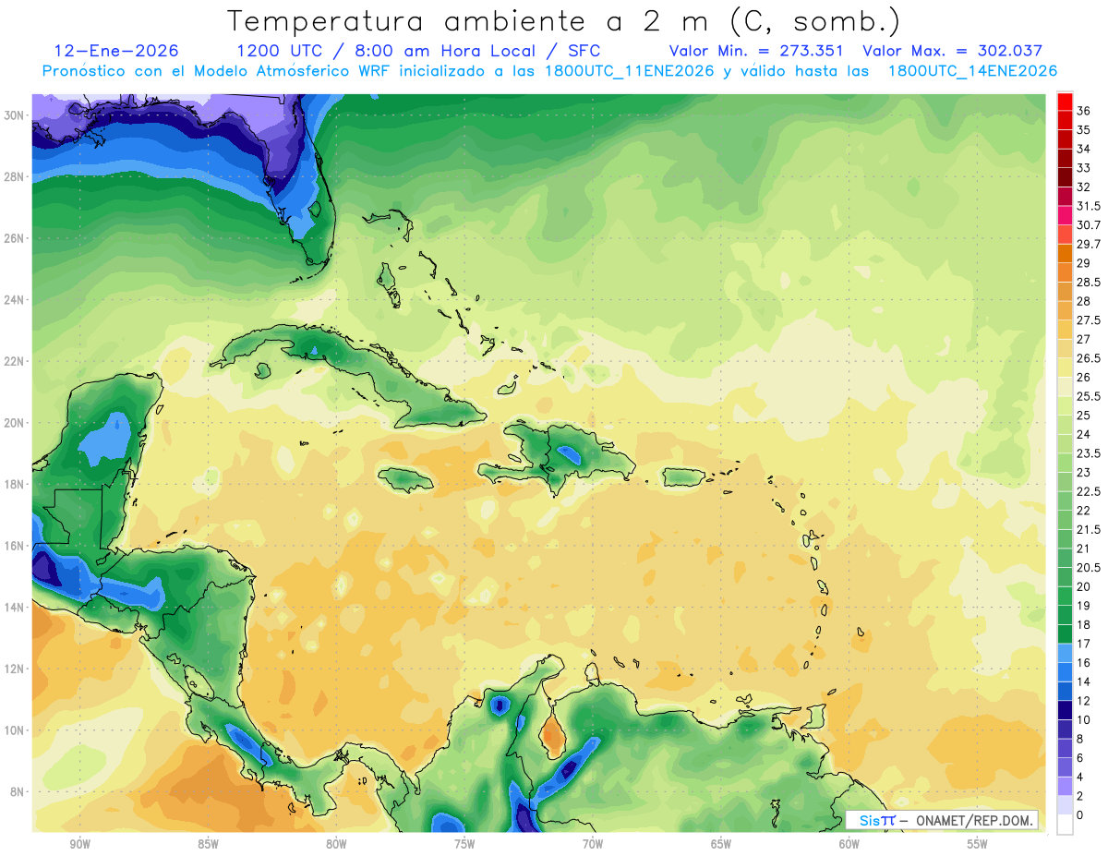Click the '70W' longitude label
The image size is (1108, 856).
click(x=593, y=844)
